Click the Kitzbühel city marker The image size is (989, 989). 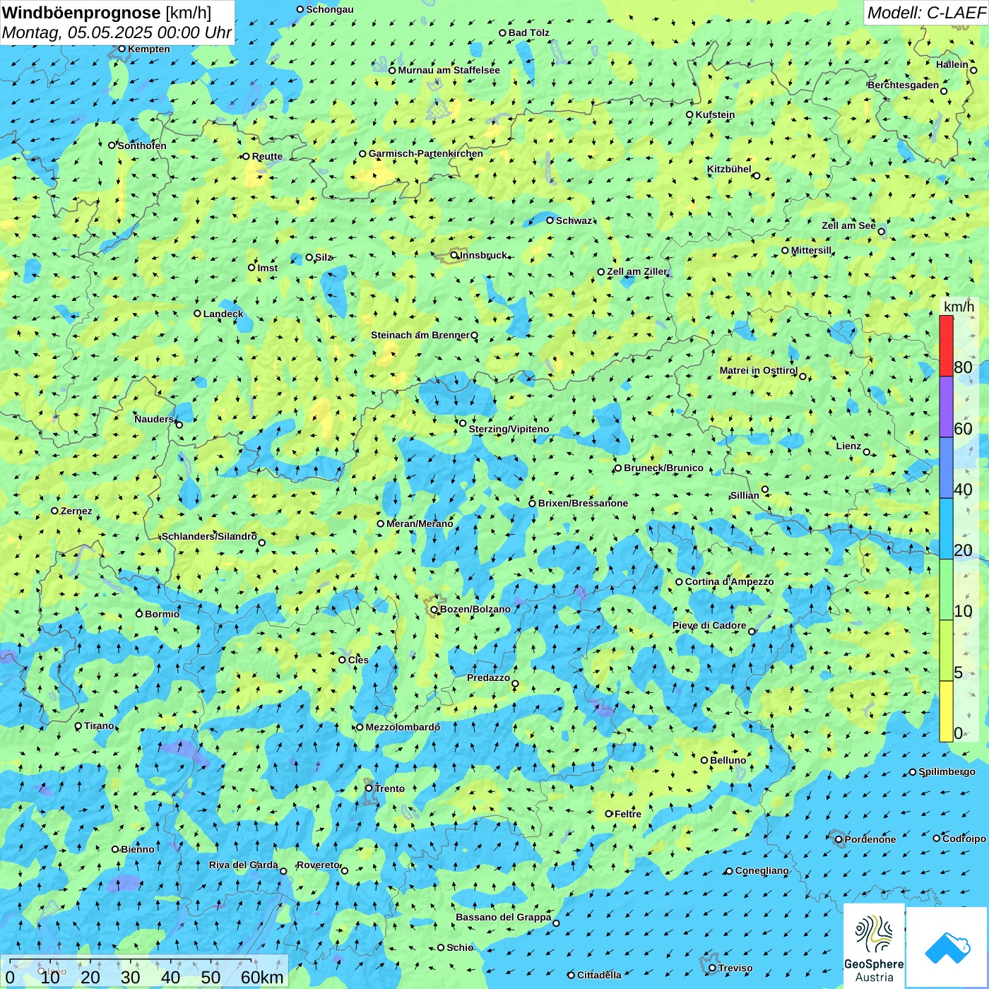click(757, 176)
